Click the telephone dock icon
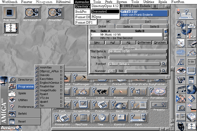 coord(181,24)
